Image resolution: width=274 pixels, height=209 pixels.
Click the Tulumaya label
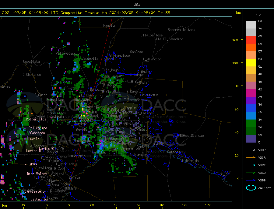click(x=114, y=76)
